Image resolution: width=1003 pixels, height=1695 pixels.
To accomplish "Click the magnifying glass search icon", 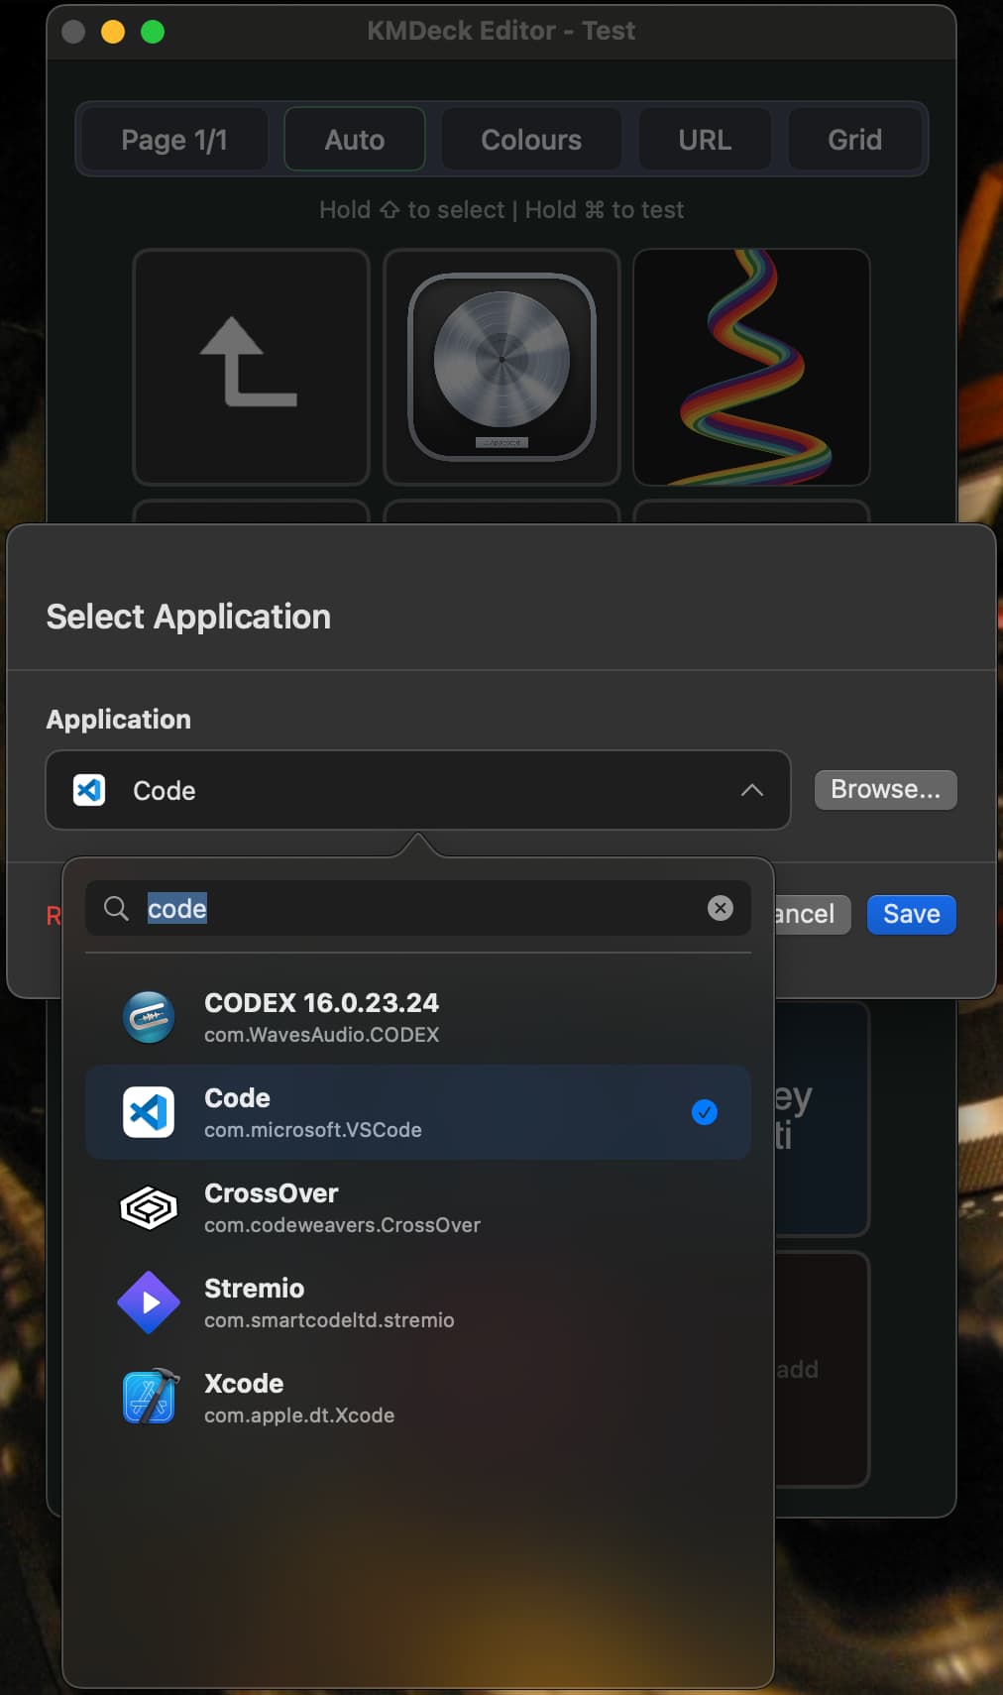I will (116, 908).
